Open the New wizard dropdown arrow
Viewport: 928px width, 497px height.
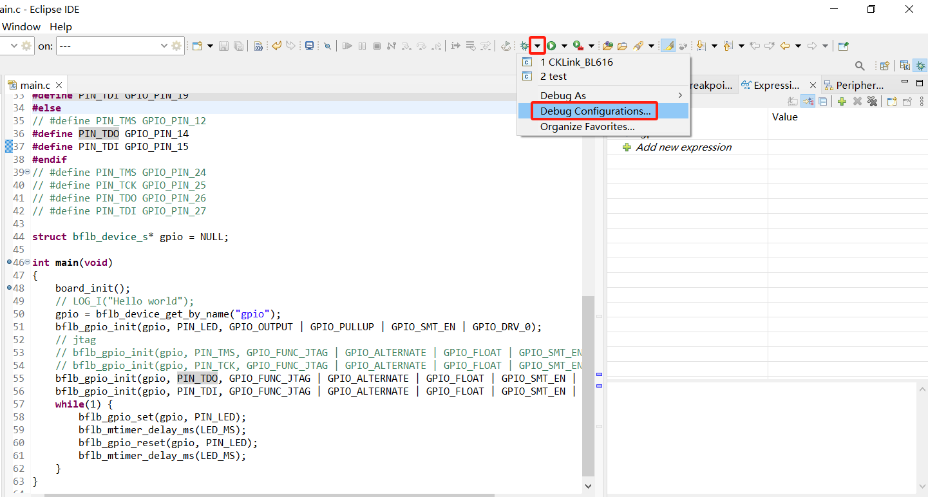point(210,46)
